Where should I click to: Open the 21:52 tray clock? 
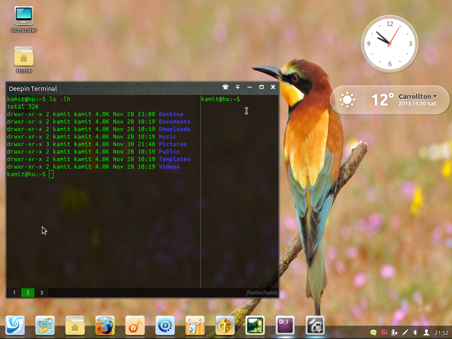pos(441,333)
